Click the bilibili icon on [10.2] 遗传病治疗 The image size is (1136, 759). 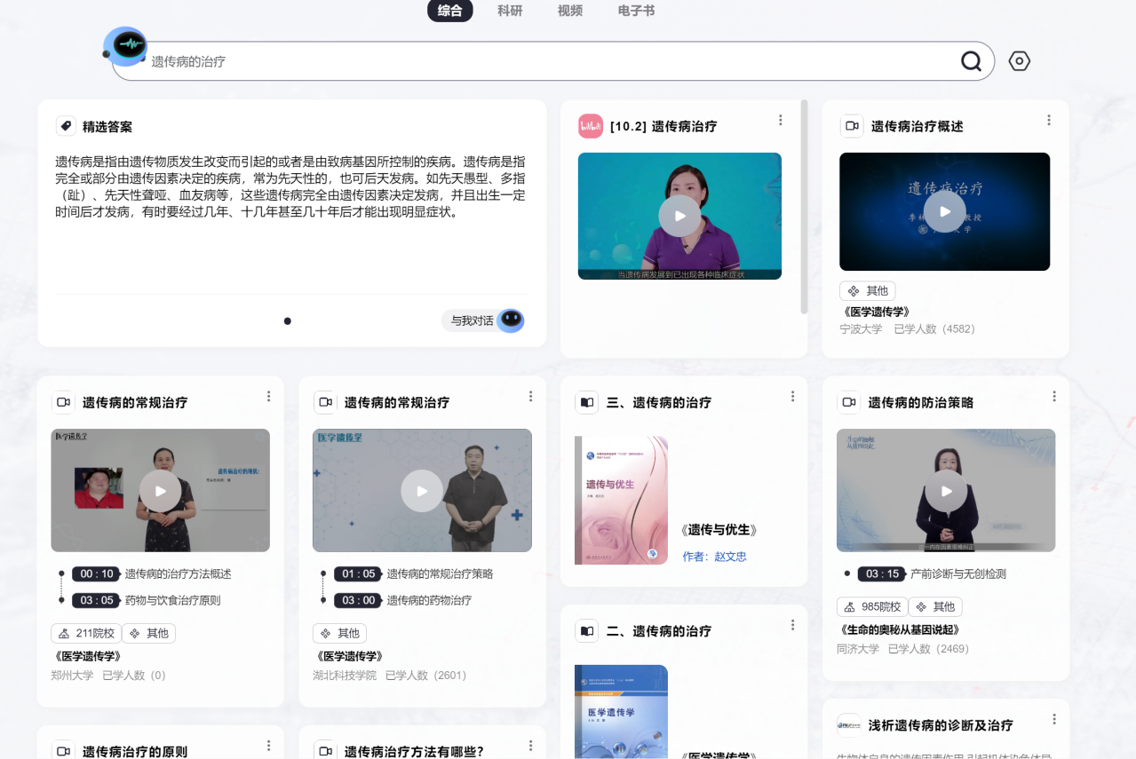click(591, 126)
